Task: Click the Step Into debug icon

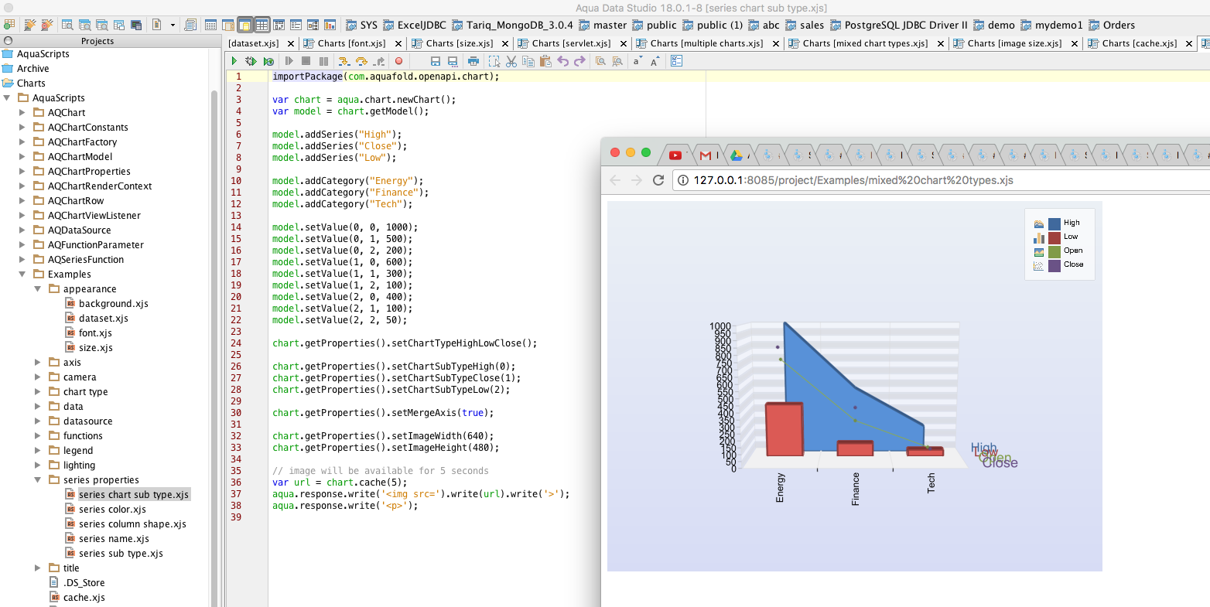Action: tap(343, 61)
